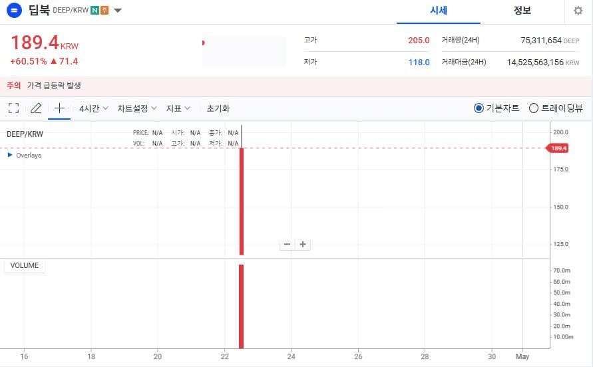
Task: Click the green N badge icon
Action: pyautogui.click(x=95, y=11)
